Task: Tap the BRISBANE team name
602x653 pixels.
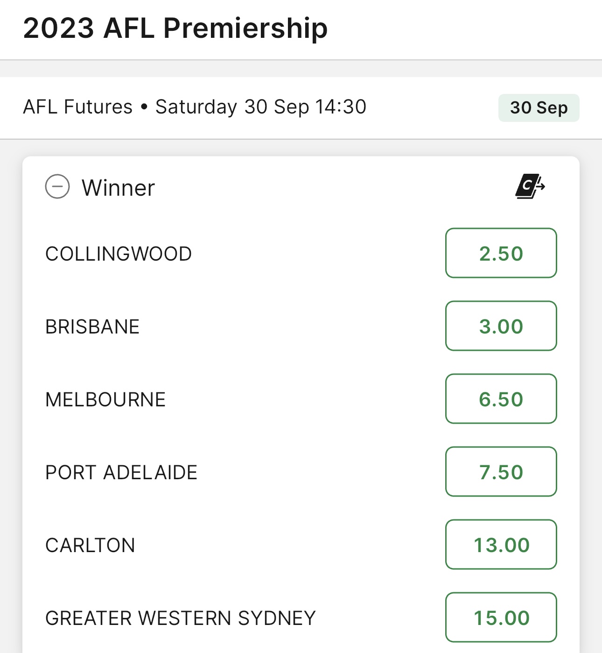Action: (x=92, y=327)
